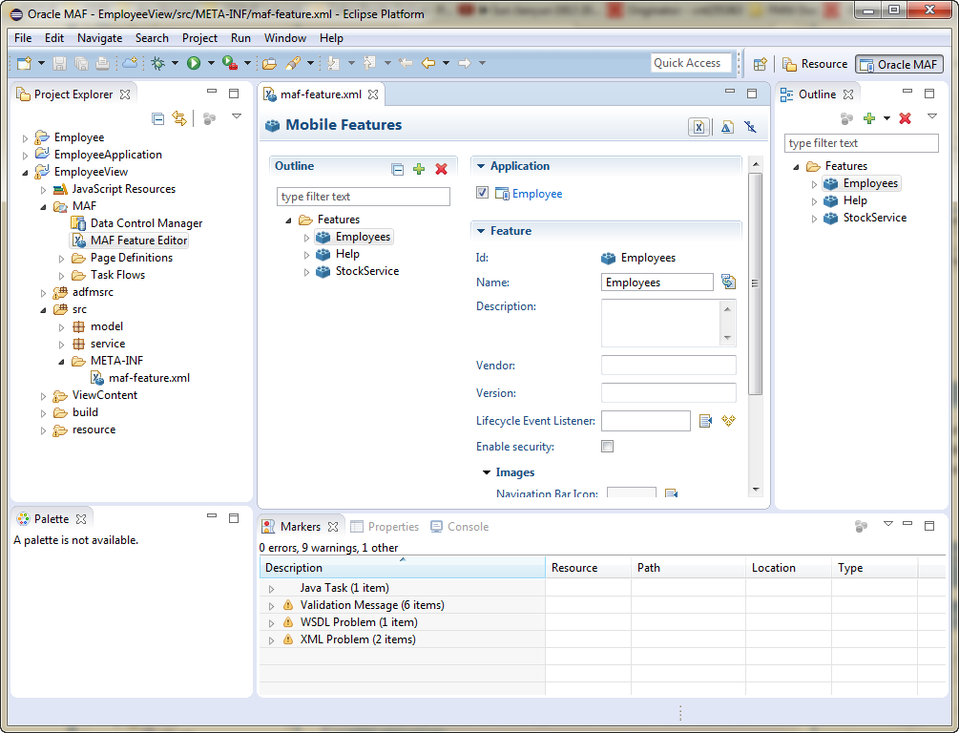The image size is (959, 733).
Task: Open the Window menu
Action: 285,38
